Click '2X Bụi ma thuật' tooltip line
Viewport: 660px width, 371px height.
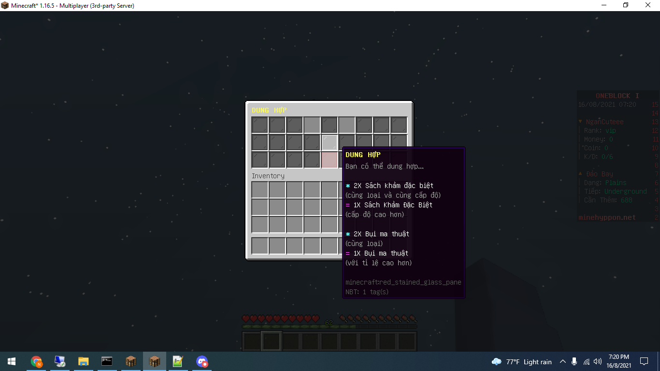pyautogui.click(x=381, y=234)
